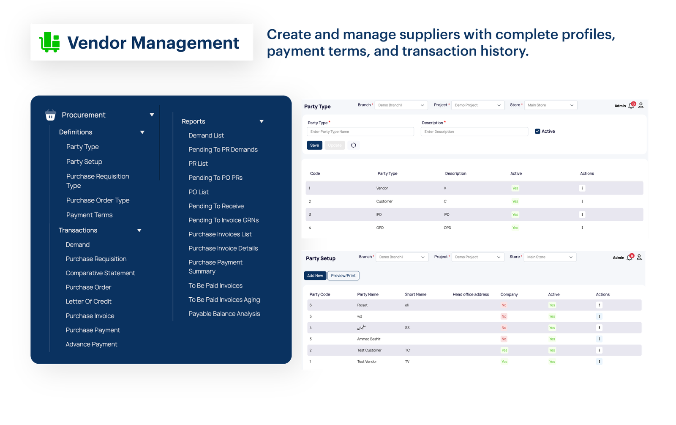The width and height of the screenshot is (676, 425).
Task: Open actions menu for the Vendor row
Action: tap(582, 188)
